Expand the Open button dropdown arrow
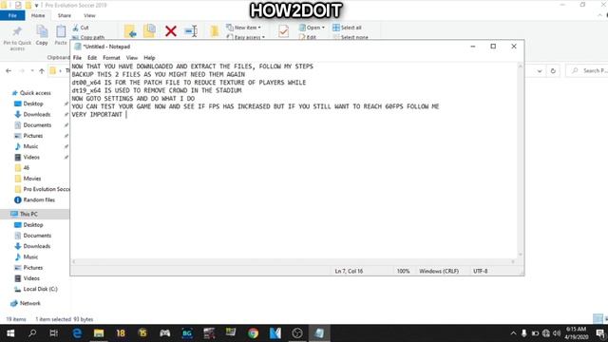The image size is (608, 342). tap(323, 28)
